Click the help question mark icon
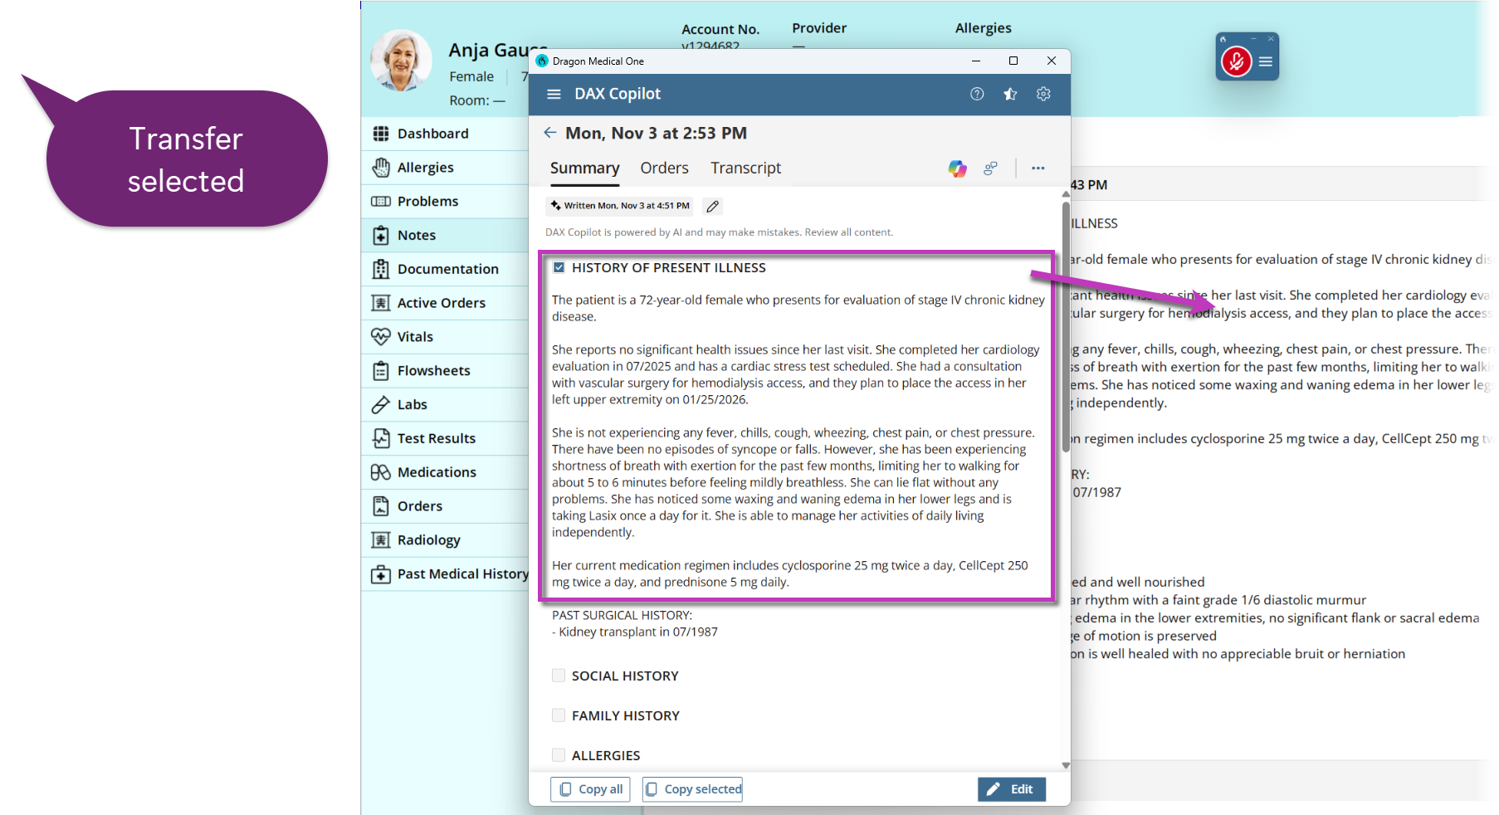1499x815 pixels. coord(977,94)
